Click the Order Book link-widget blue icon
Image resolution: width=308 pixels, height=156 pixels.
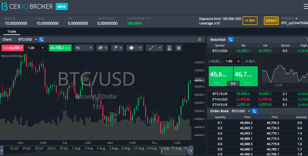click(254, 111)
